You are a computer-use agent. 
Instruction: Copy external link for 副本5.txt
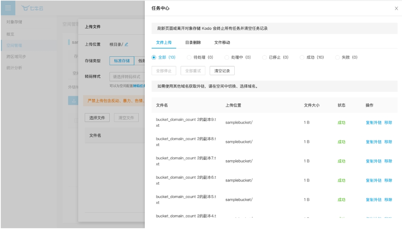373,200
